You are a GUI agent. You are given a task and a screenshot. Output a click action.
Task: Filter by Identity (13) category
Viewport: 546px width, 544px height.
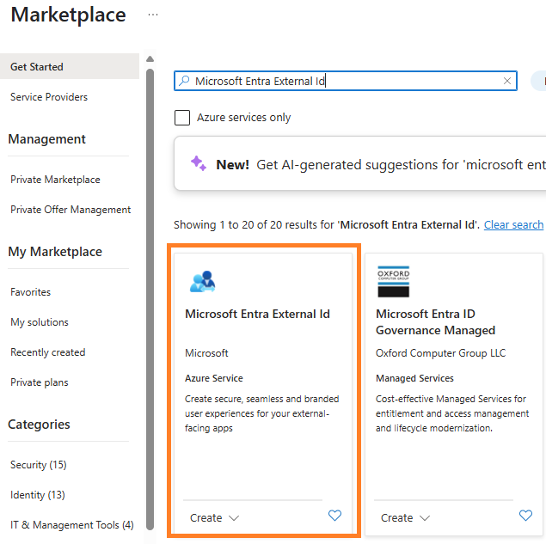[38, 495]
